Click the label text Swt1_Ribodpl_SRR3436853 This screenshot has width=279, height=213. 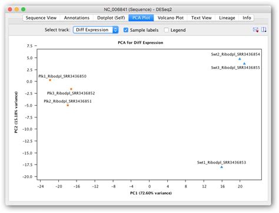pyautogui.click(x=221, y=162)
